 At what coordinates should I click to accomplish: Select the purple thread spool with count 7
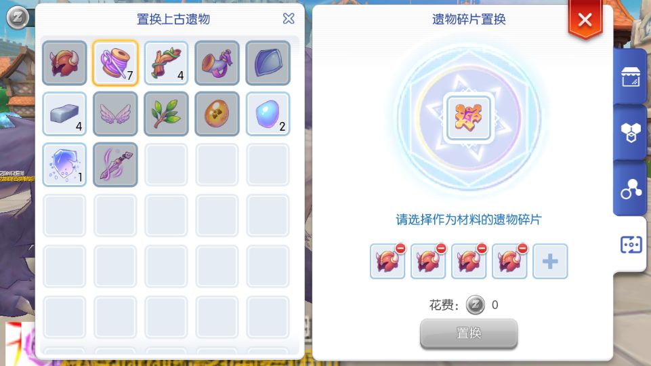pos(115,63)
